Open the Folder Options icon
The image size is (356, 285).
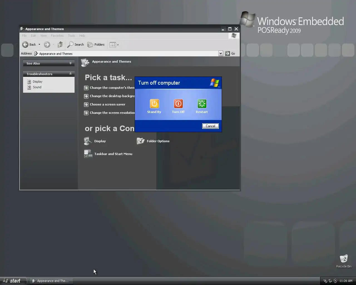pyautogui.click(x=140, y=141)
